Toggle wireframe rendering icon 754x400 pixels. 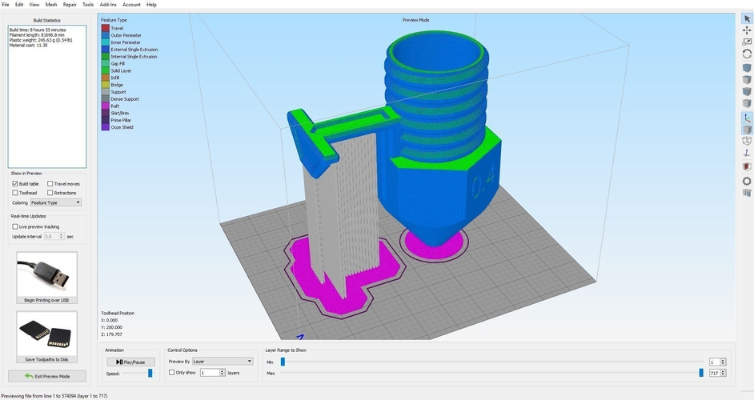click(x=746, y=141)
